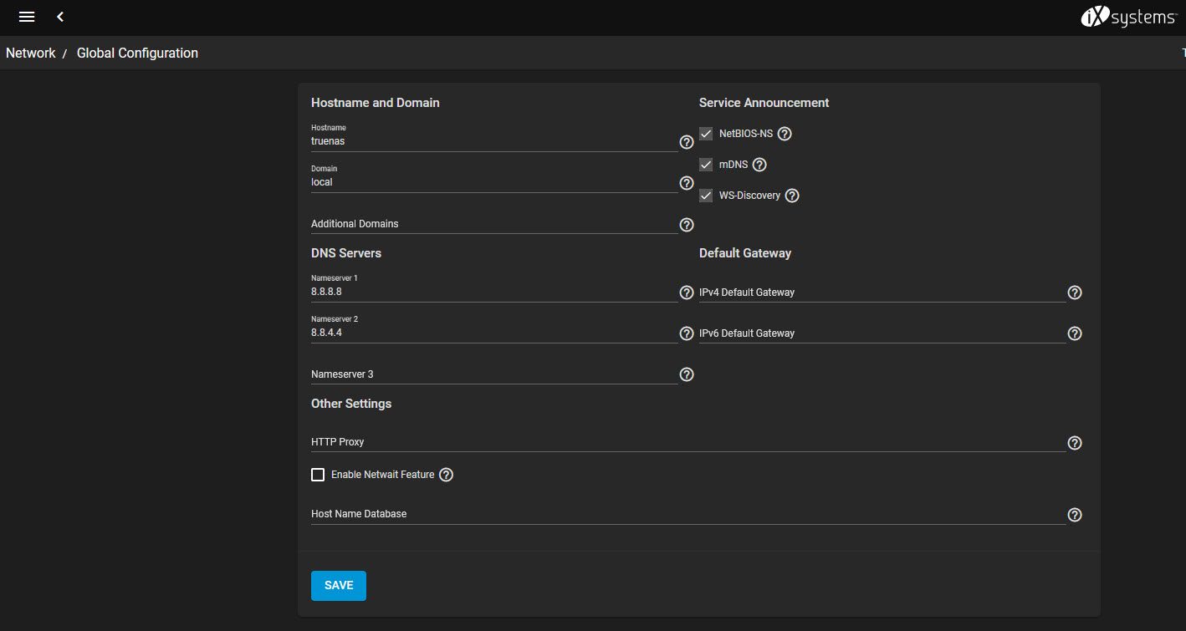Show help for HTTP Proxy
The width and height of the screenshot is (1186, 631).
pos(1075,443)
